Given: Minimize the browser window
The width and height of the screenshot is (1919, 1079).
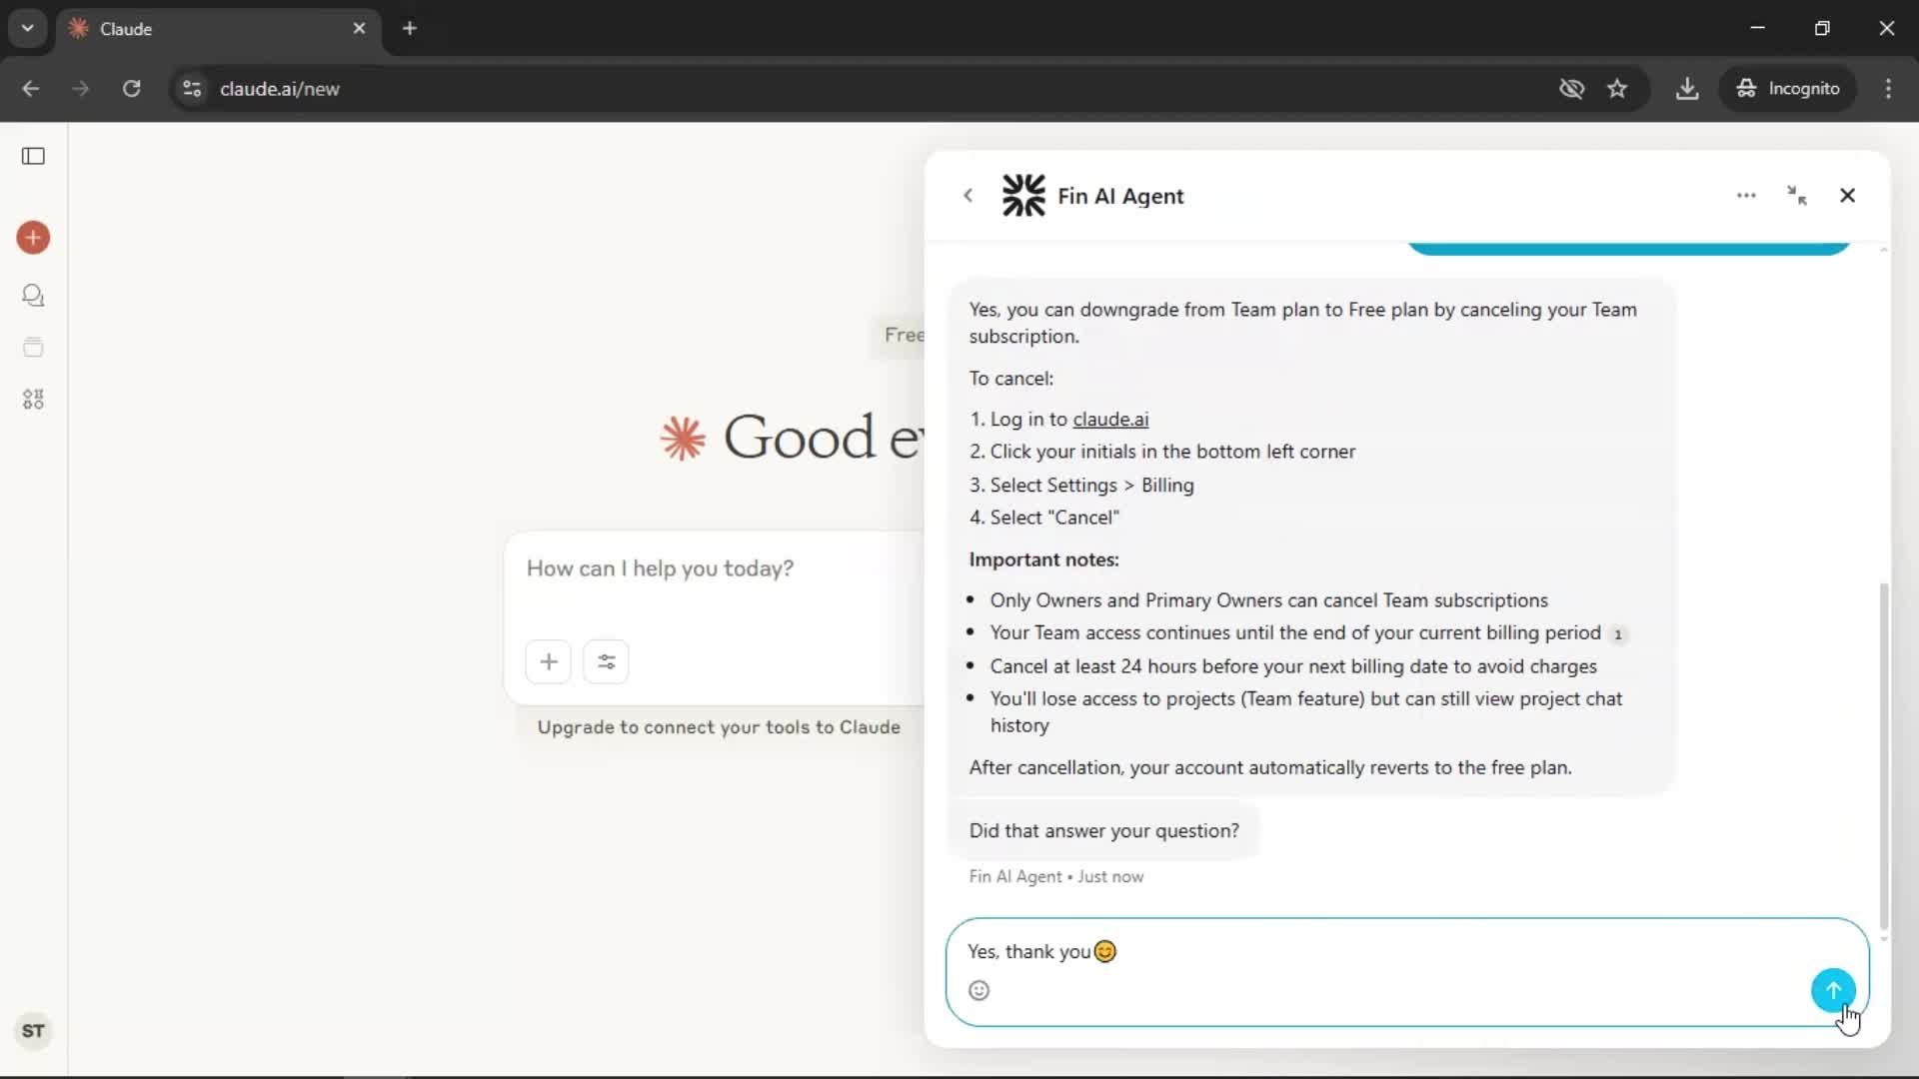Looking at the screenshot, I should pyautogui.click(x=1758, y=29).
